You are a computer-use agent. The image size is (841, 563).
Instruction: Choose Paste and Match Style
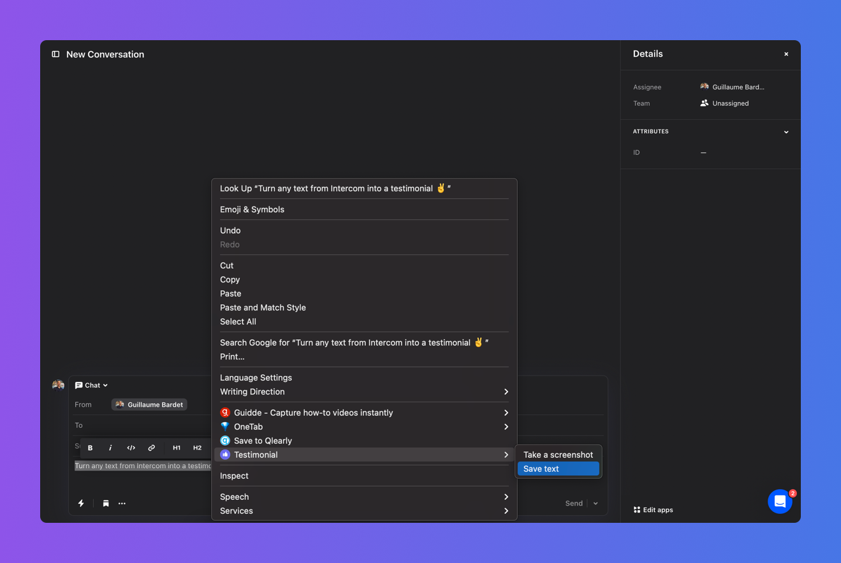[x=364, y=307]
